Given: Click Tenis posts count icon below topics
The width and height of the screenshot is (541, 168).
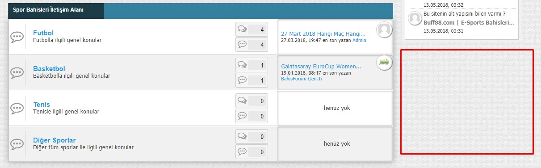Looking at the screenshot, I should pos(243,116).
